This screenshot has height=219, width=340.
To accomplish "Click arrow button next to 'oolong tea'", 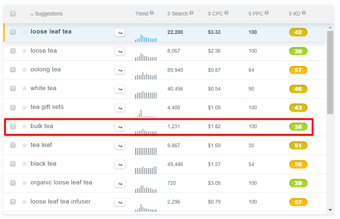I will coord(120,70).
